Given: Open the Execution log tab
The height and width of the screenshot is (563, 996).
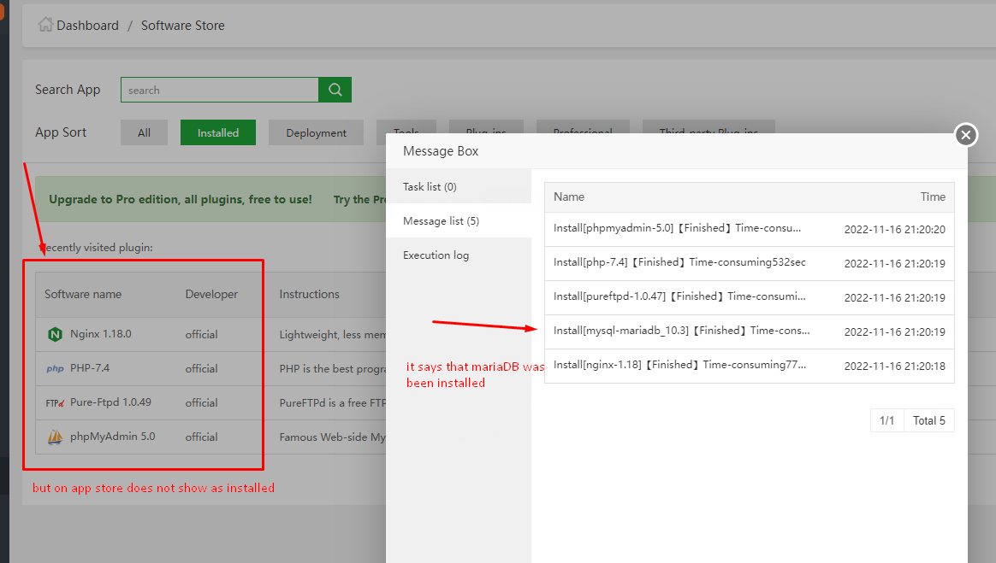Looking at the screenshot, I should (459, 255).
